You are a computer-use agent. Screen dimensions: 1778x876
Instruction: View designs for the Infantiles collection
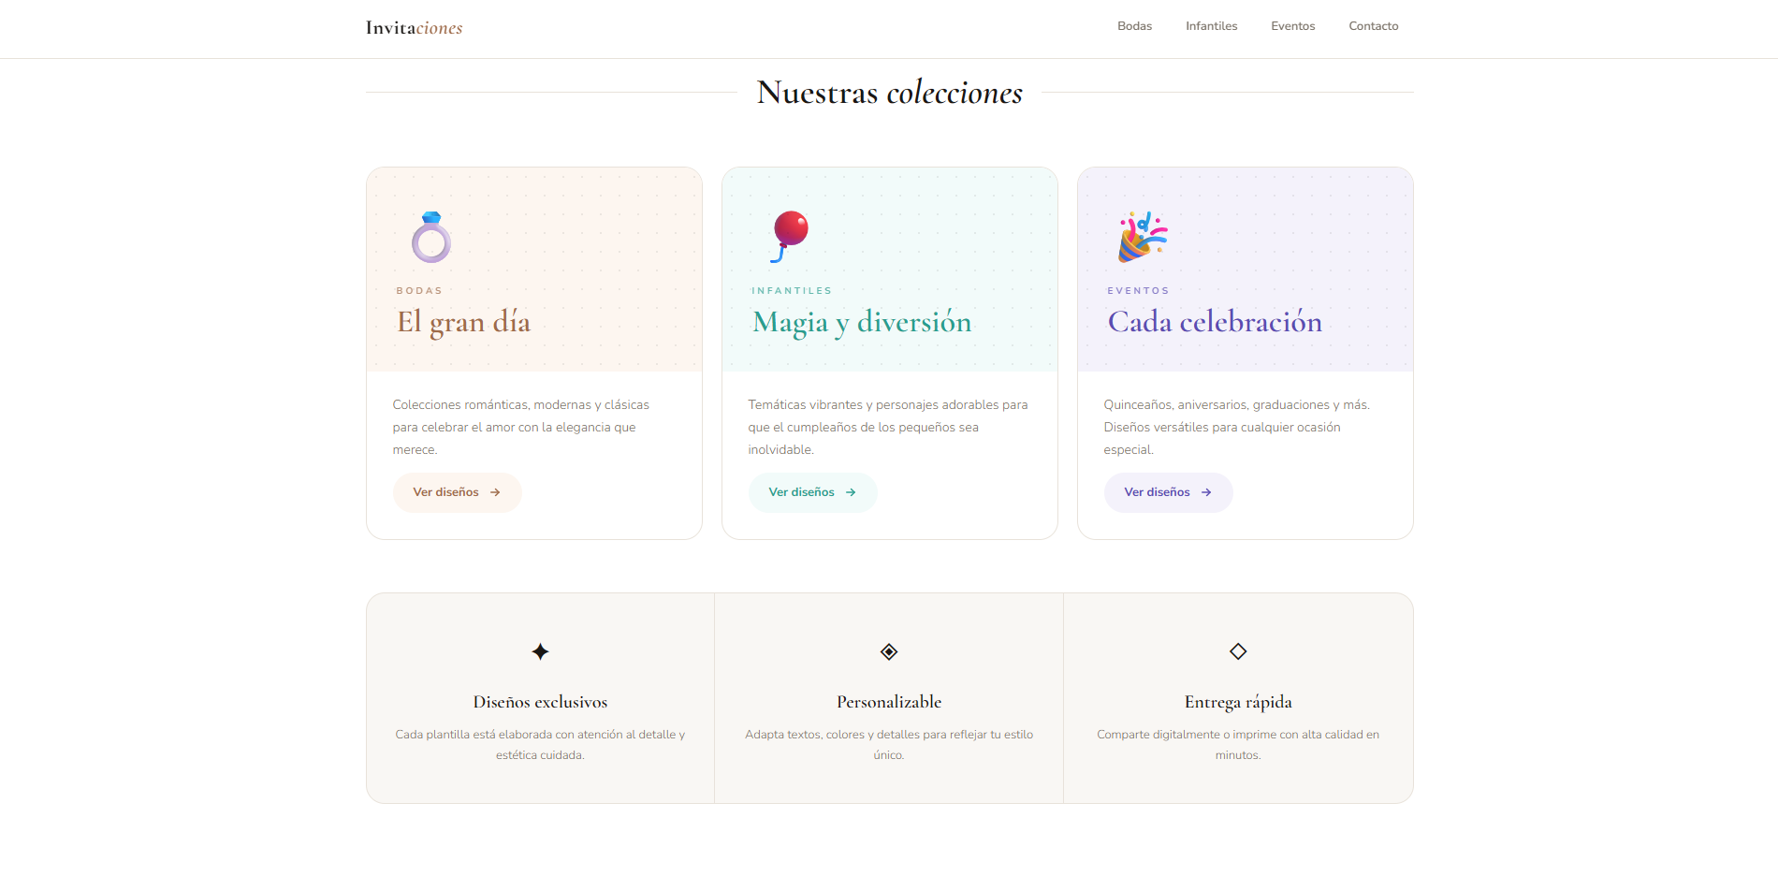pos(812,492)
